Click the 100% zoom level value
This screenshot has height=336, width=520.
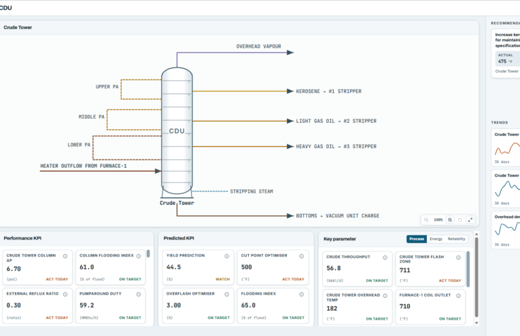(x=438, y=220)
